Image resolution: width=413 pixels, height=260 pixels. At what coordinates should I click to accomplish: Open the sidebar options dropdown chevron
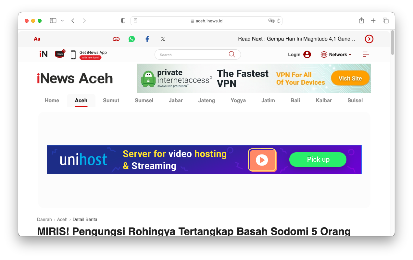click(62, 21)
